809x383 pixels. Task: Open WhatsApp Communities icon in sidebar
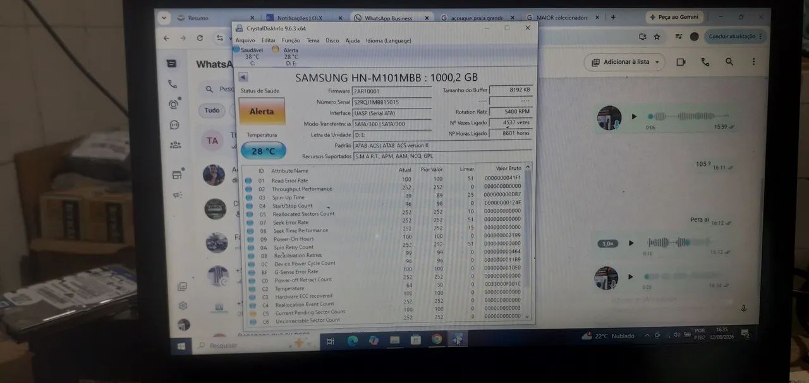[x=175, y=145]
